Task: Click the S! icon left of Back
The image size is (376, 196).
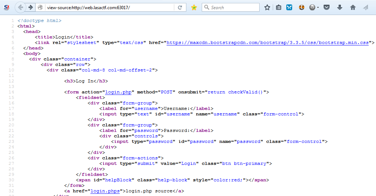Action: coord(6,7)
